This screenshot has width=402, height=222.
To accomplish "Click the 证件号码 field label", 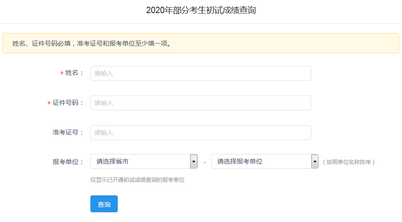I will click(68, 103).
